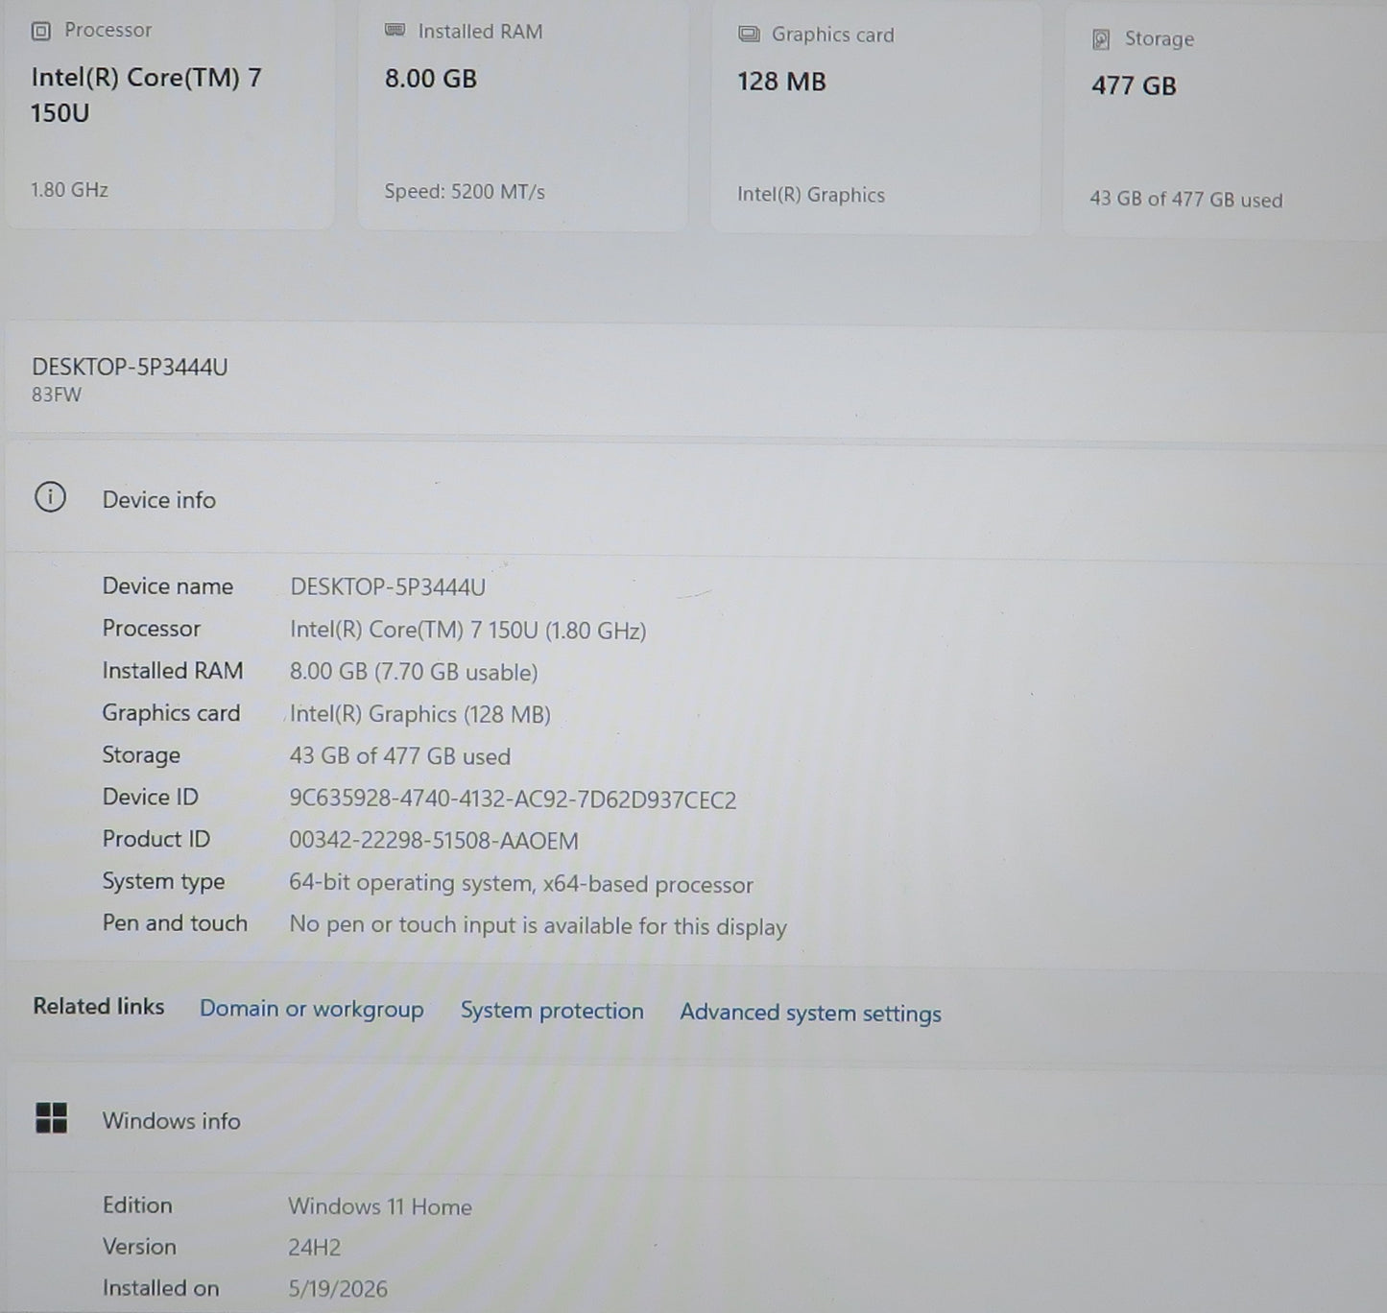Click the Intel(R) Graphics text in Graphics card tile
Screen dimensions: 1387x1313
[811, 195]
